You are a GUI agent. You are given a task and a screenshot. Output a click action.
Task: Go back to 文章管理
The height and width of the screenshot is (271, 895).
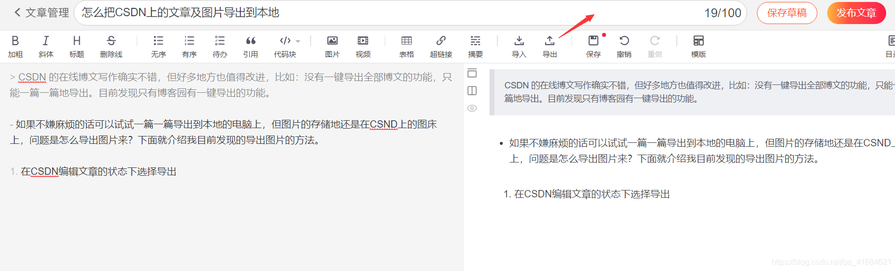click(42, 13)
